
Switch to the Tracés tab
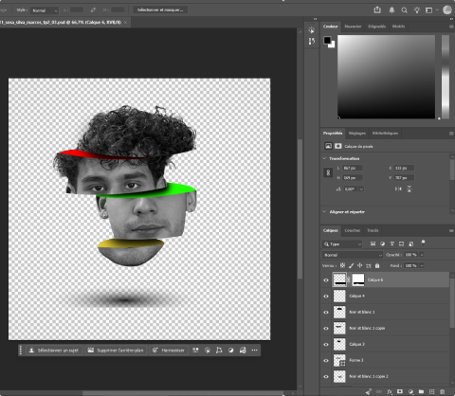click(x=373, y=230)
